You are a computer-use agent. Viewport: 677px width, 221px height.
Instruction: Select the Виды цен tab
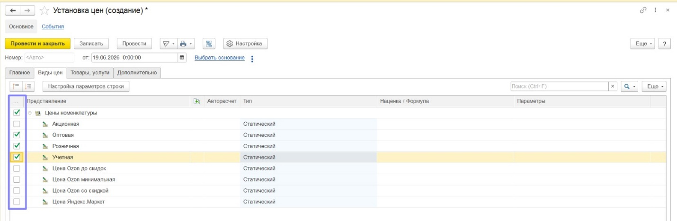coord(50,73)
